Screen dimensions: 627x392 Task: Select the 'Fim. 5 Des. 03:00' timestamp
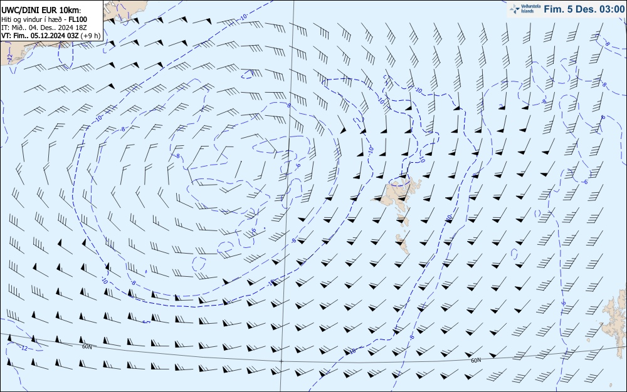point(584,9)
